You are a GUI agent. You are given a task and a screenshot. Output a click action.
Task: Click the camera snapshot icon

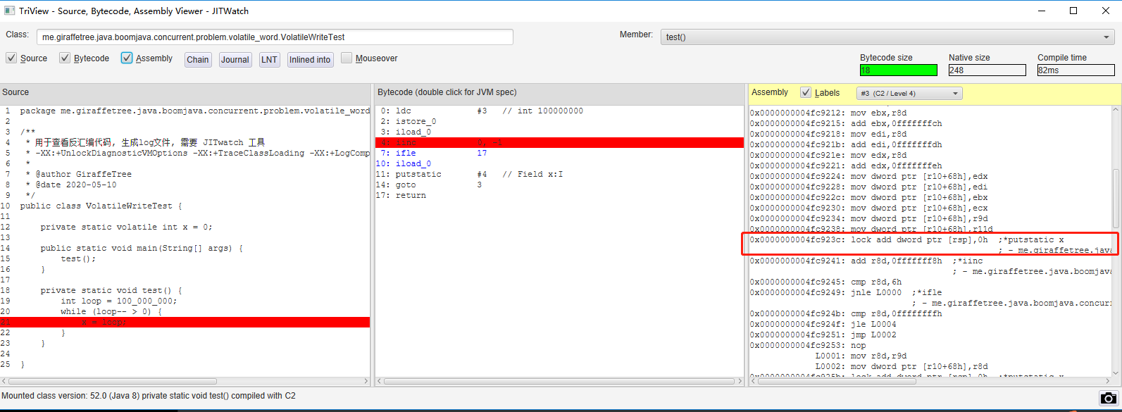click(x=1109, y=399)
